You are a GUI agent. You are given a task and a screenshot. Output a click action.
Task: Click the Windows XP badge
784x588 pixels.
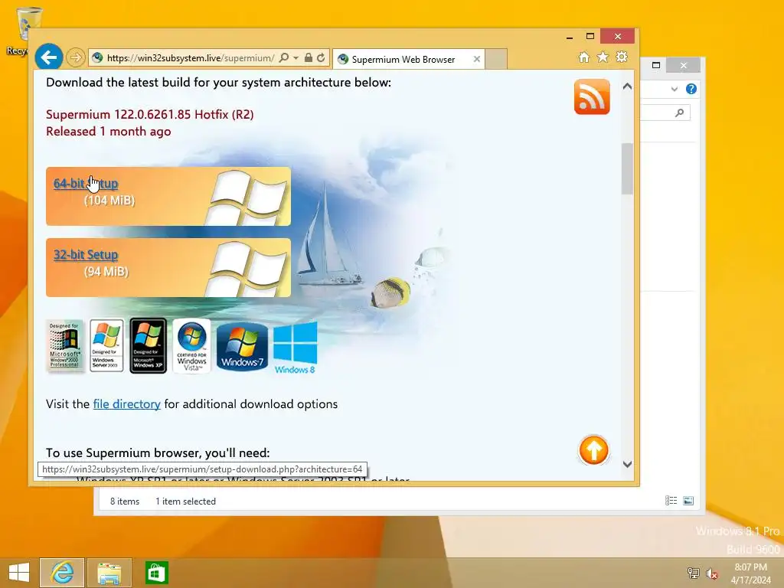(x=148, y=345)
